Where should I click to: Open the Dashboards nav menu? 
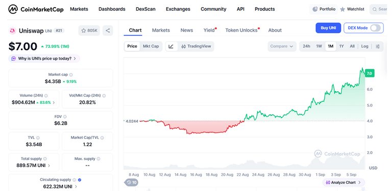(112, 9)
